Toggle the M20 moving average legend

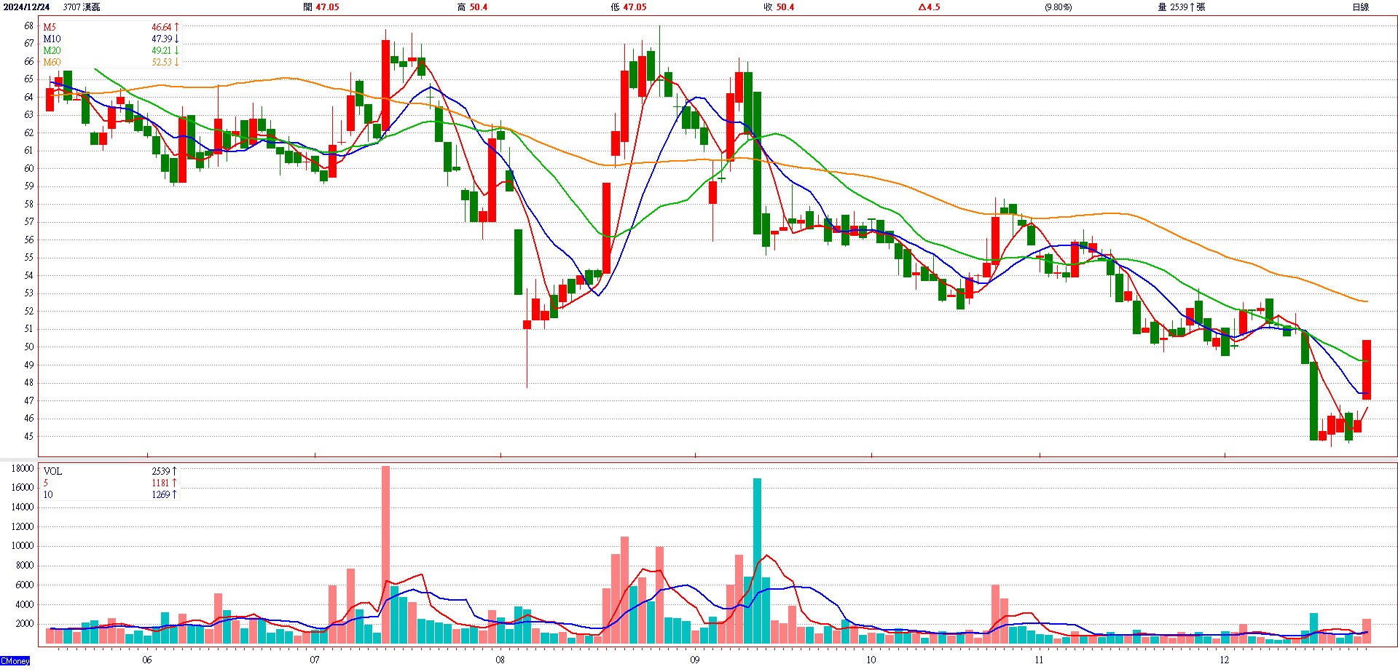(52, 50)
